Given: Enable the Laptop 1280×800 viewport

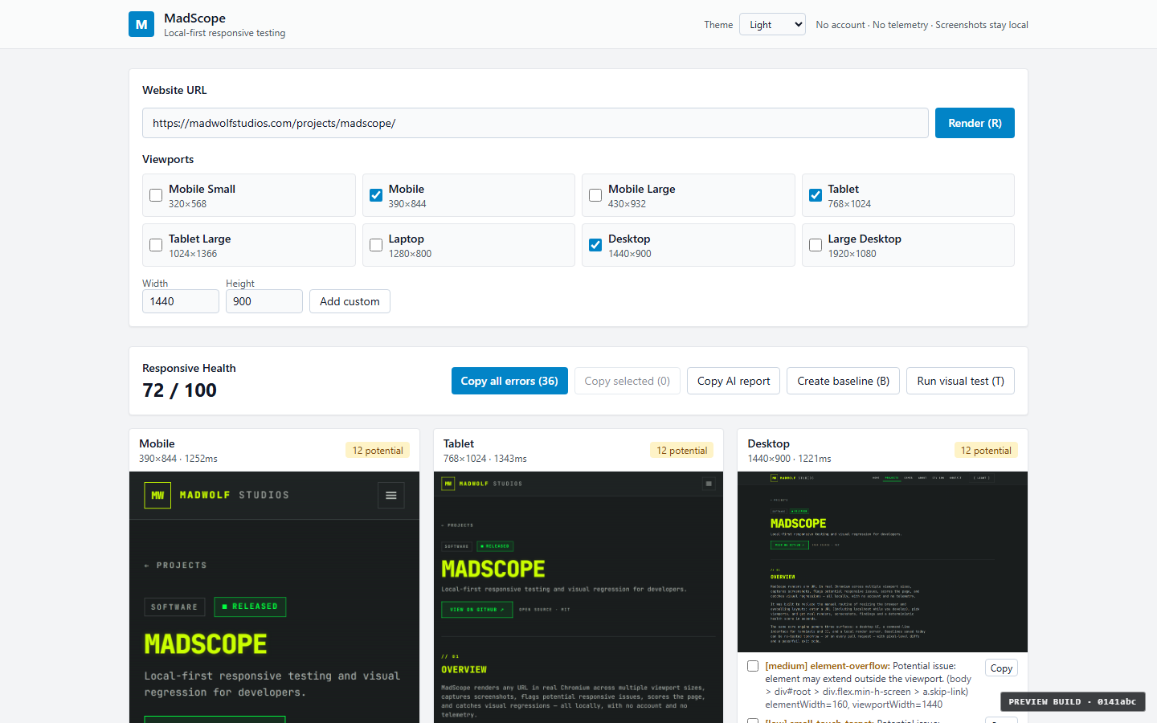Looking at the screenshot, I should (376, 245).
